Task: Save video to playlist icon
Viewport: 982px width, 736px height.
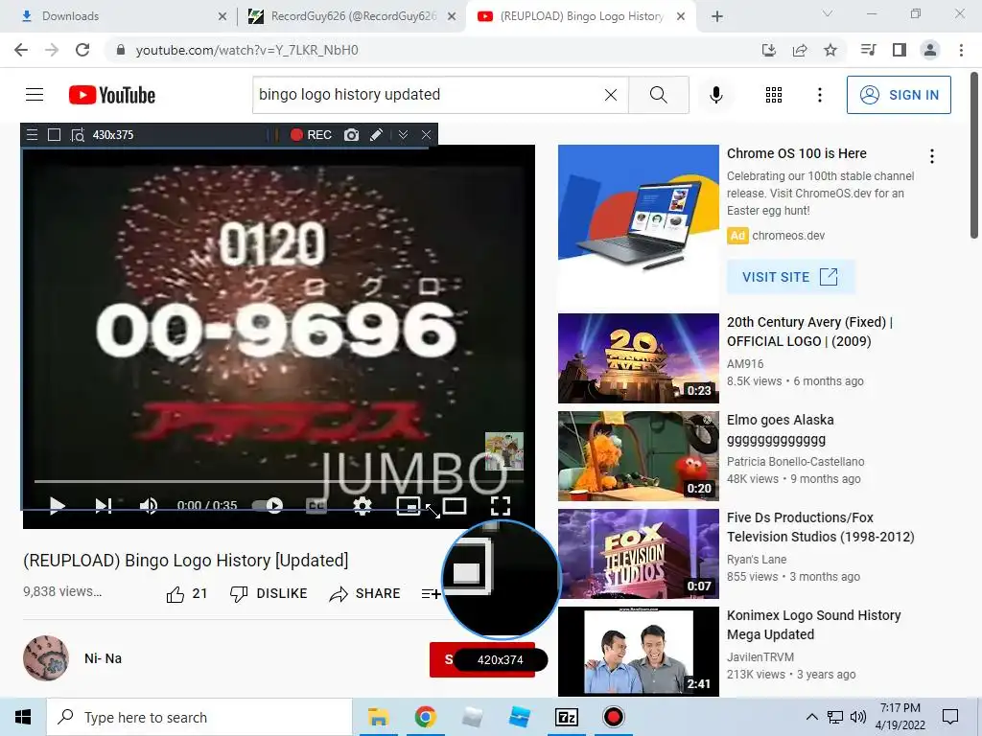Action: [431, 593]
